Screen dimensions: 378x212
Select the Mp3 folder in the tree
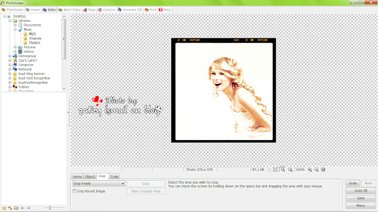click(x=32, y=34)
